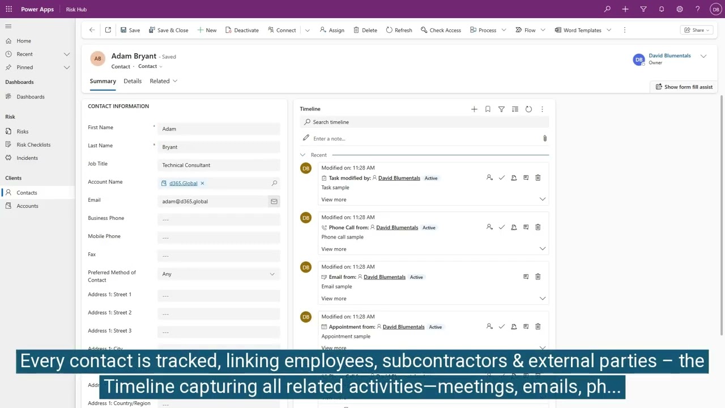Open the Process dropdown
Screen dimensions: 725x408
(x=504, y=30)
